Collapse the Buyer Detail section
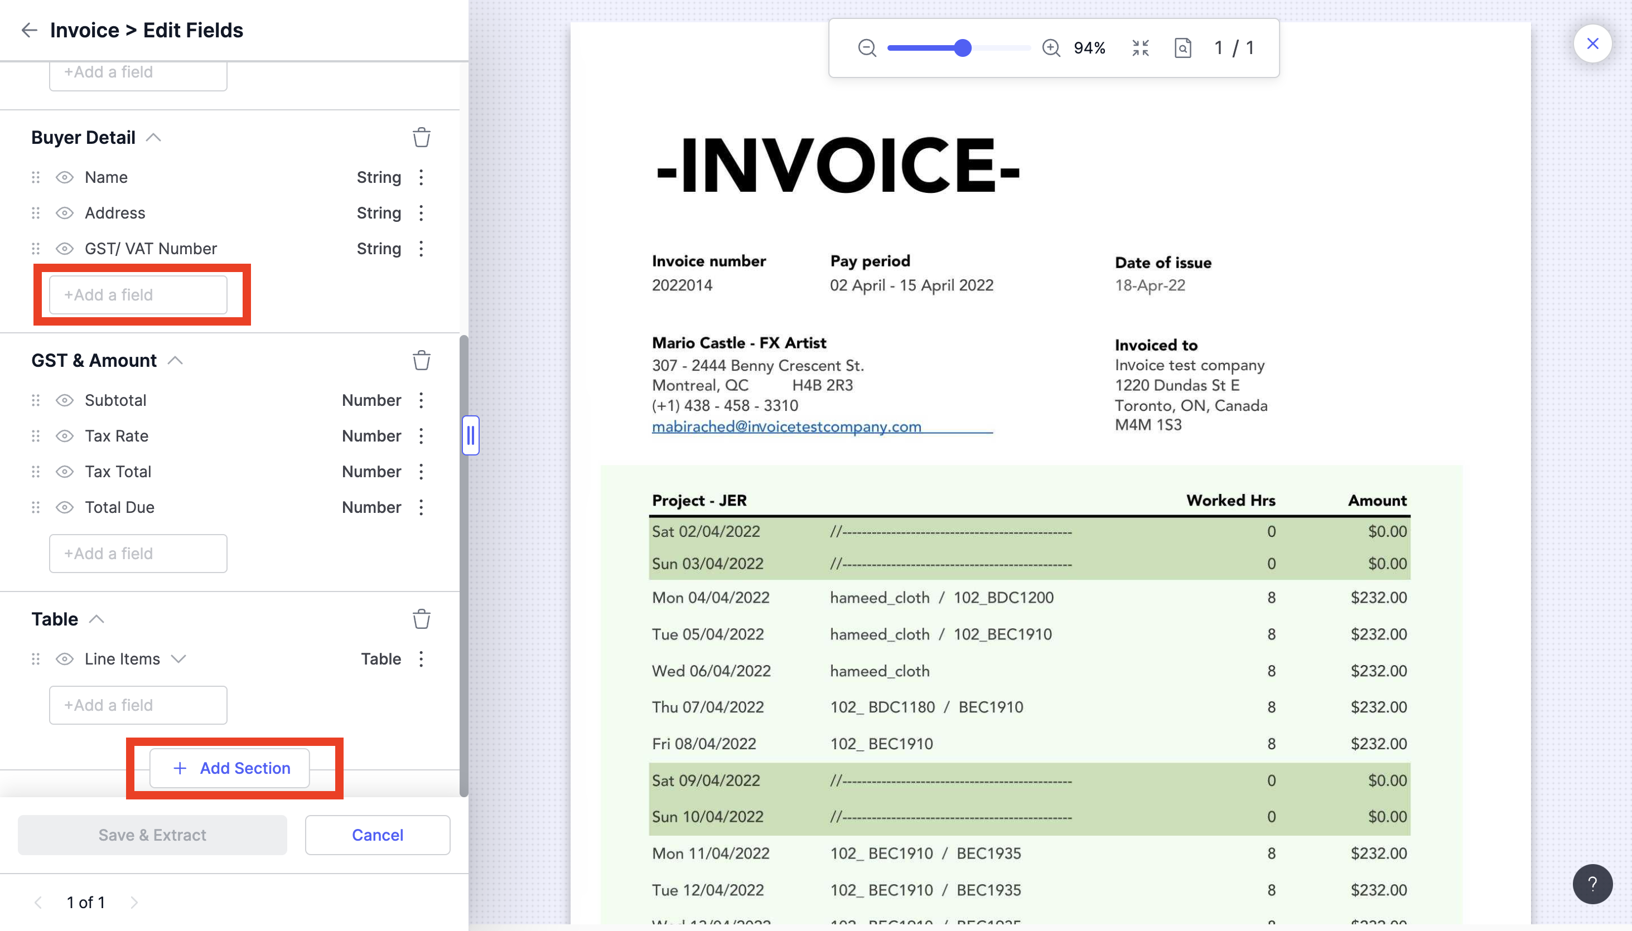The height and width of the screenshot is (931, 1632). (153, 138)
